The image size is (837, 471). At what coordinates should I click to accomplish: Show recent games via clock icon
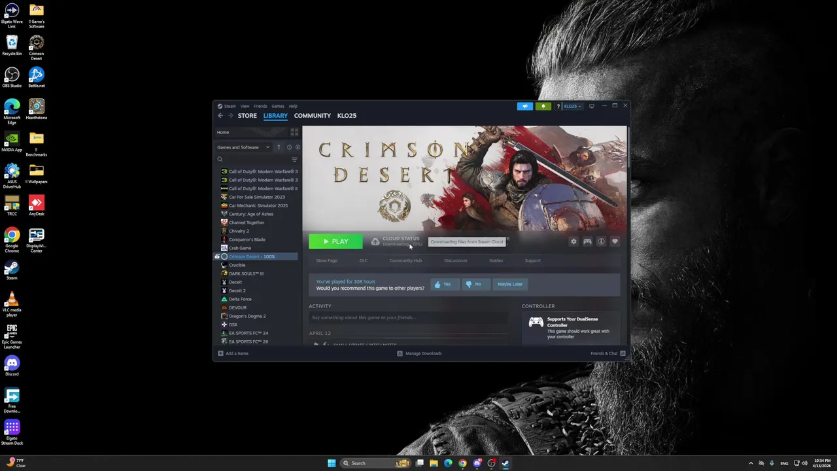[289, 147]
